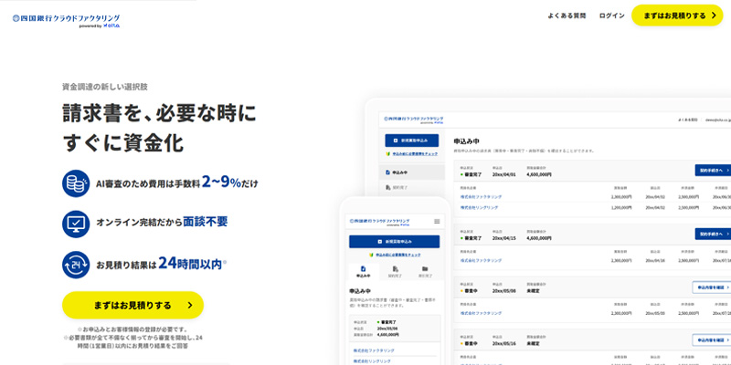Click 申込内容を確認 button for 20xx/05/06 application
731x365 pixels.
click(x=712, y=287)
